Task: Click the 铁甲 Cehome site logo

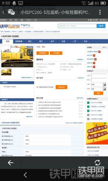Action: [x=10, y=26]
